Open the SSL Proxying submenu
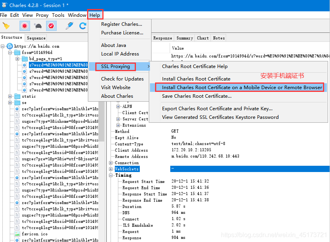The image size is (330, 242). pyautogui.click(x=119, y=66)
